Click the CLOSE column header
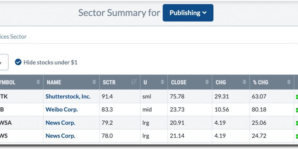The width and height of the screenshot is (298, 149). pos(190,82)
